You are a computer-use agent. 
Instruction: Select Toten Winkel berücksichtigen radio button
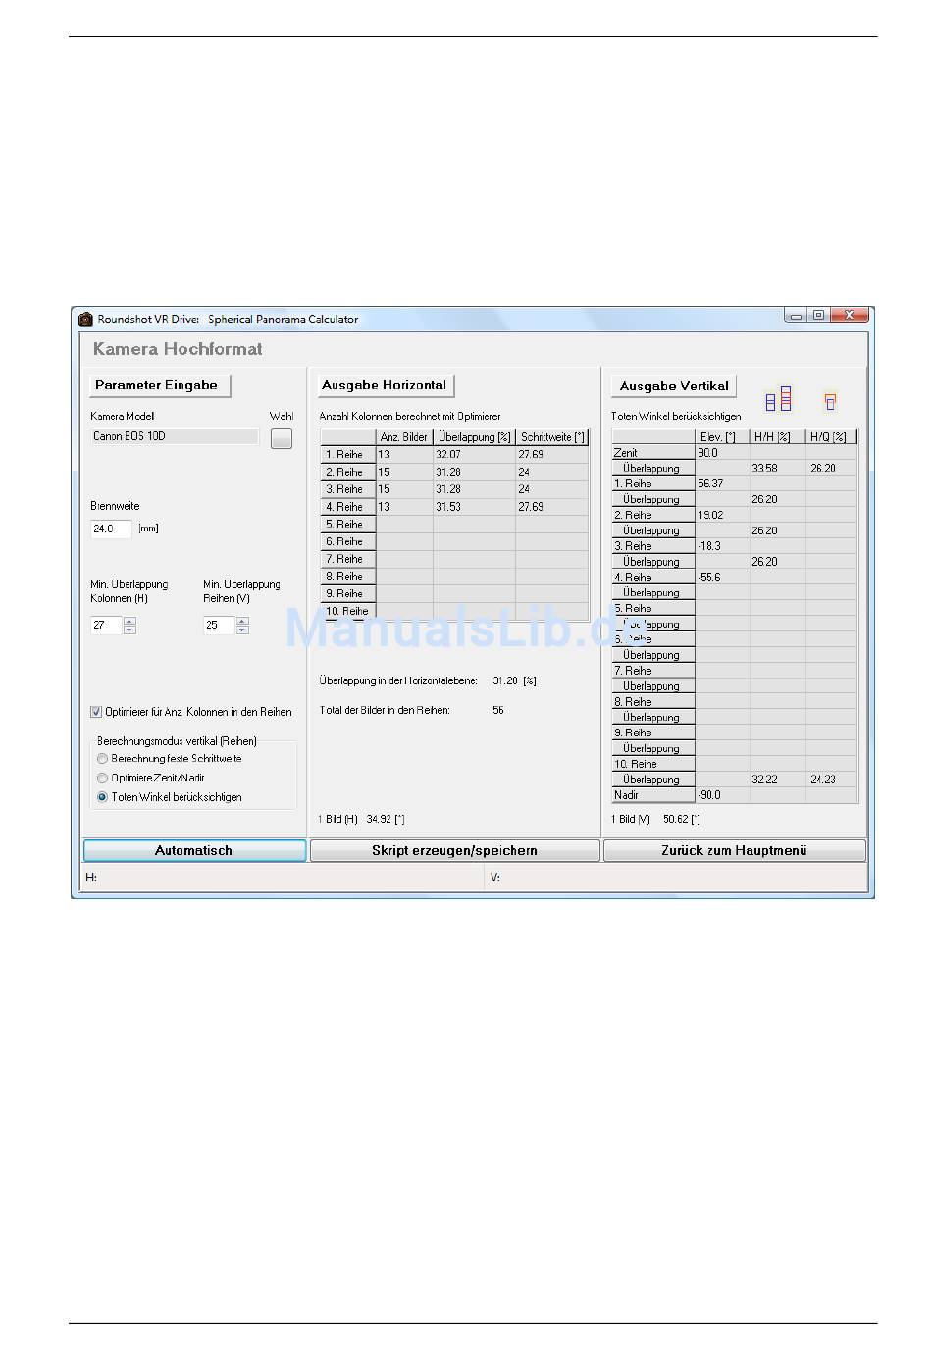click(102, 797)
